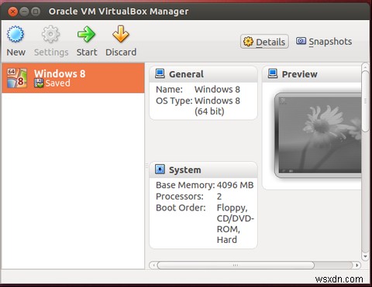Click the System section chip icon
Viewport: 372px width, 287px height.
pyautogui.click(x=160, y=169)
